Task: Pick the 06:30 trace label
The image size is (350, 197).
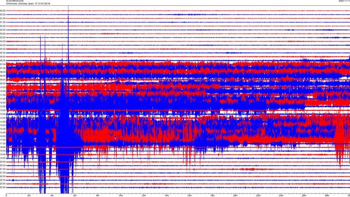Action: coord(3,61)
